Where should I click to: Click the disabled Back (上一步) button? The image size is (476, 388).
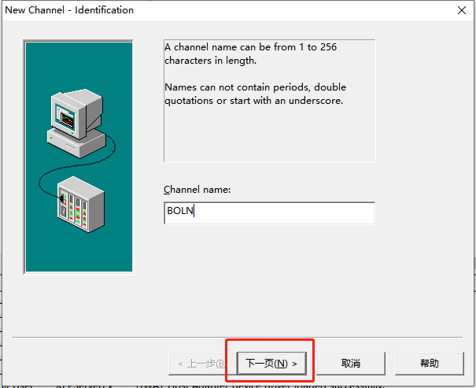coord(202,363)
